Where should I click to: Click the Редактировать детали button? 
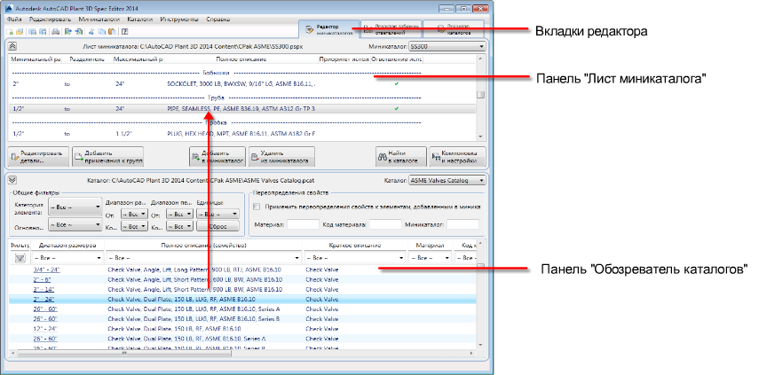[x=38, y=157]
